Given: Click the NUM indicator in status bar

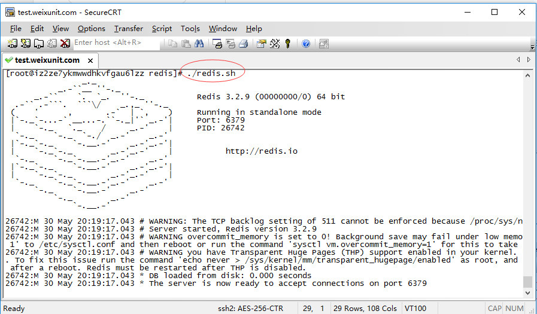Looking at the screenshot, I should pyautogui.click(x=514, y=308).
